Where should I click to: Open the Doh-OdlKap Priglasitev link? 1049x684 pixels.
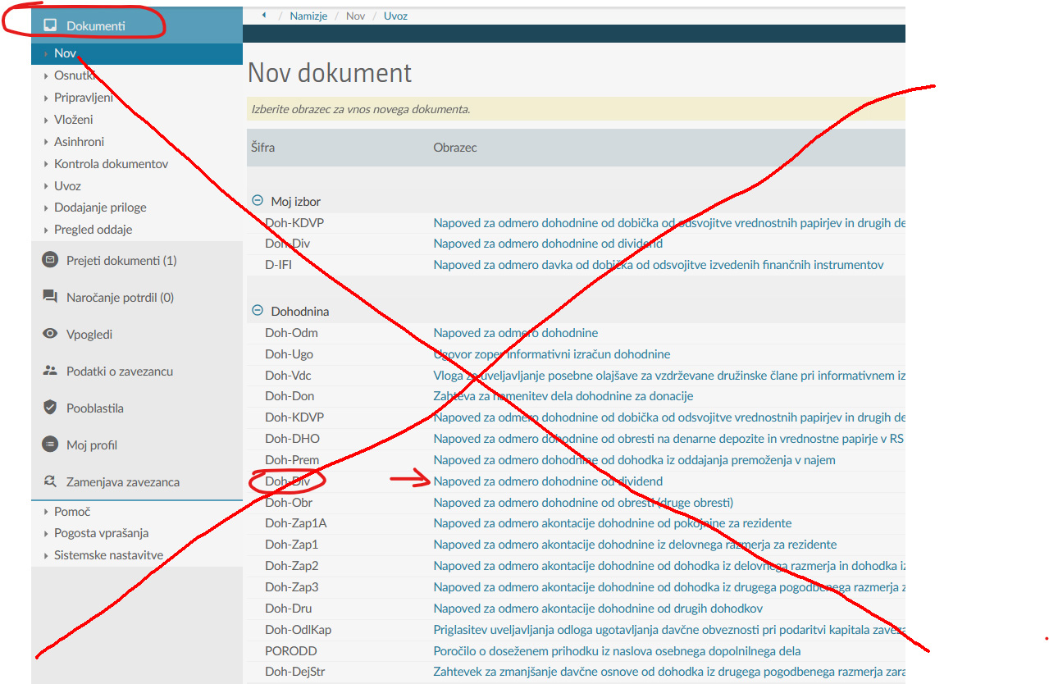(669, 630)
